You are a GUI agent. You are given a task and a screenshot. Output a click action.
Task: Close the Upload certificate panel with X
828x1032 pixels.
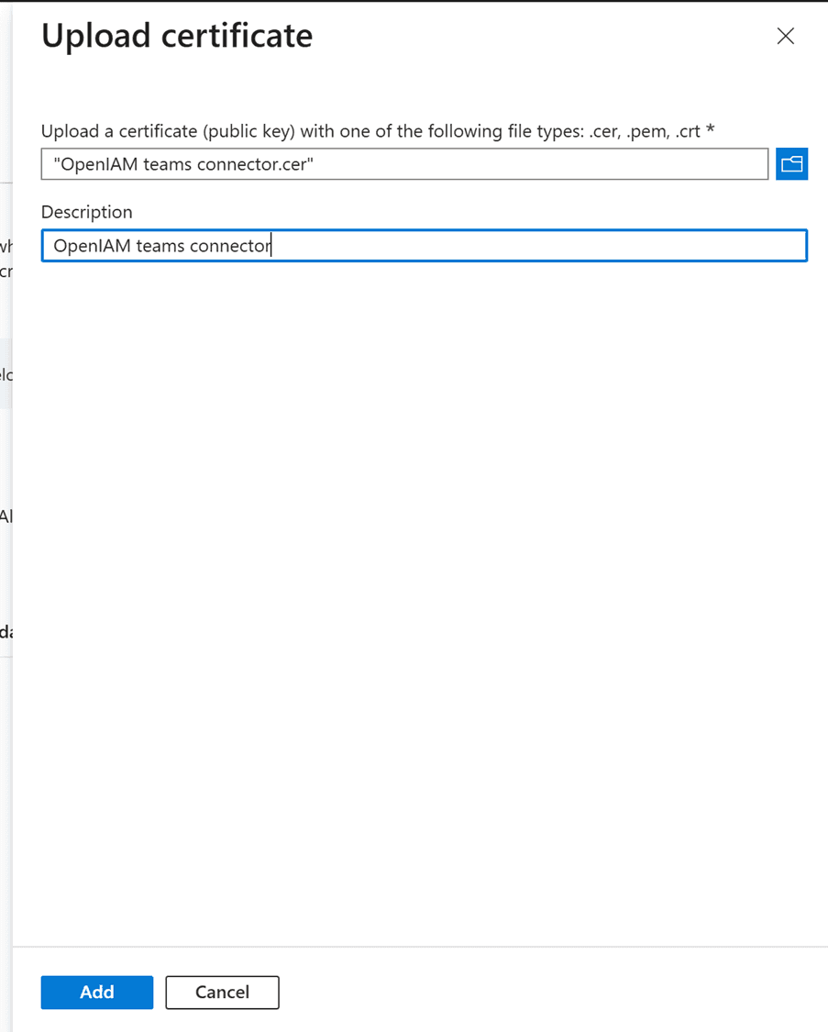(x=785, y=36)
